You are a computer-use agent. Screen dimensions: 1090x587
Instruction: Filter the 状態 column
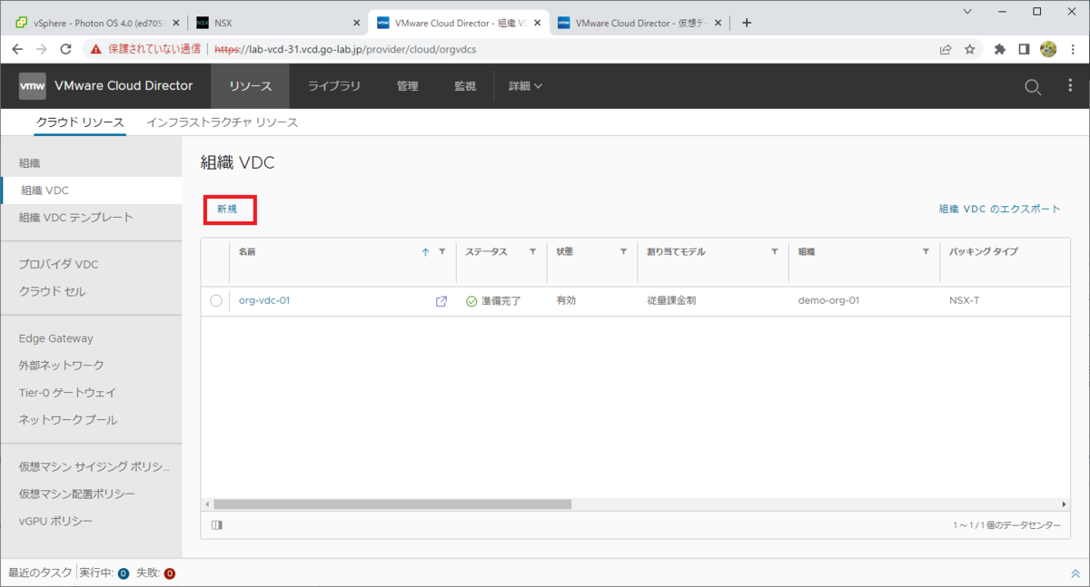coord(624,252)
